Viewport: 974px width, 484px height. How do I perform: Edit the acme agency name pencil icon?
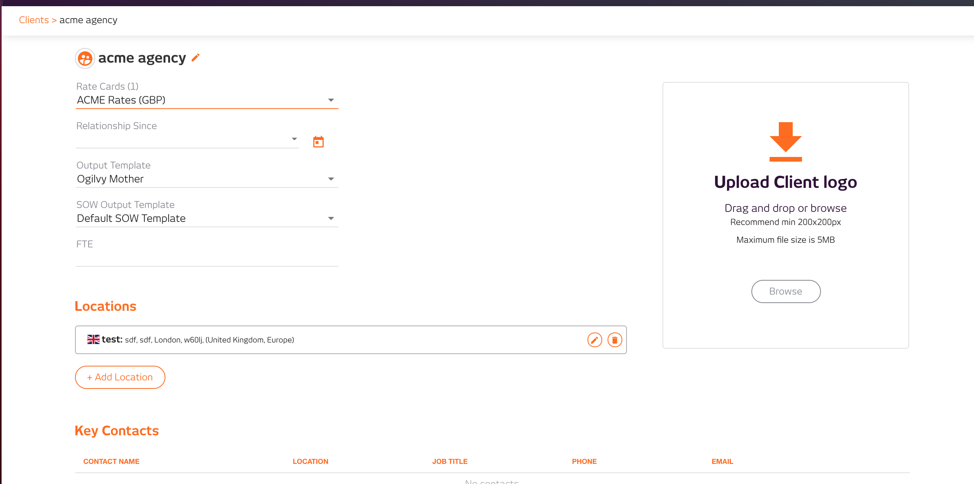pyautogui.click(x=196, y=58)
